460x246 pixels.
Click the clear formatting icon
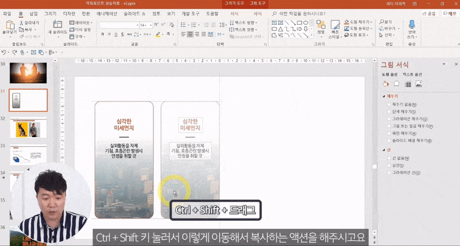[171, 25]
